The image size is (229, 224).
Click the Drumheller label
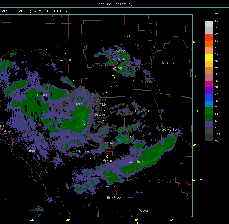coord(169,130)
